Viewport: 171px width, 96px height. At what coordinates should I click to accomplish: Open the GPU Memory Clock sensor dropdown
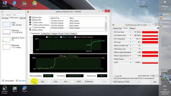coord(130,35)
